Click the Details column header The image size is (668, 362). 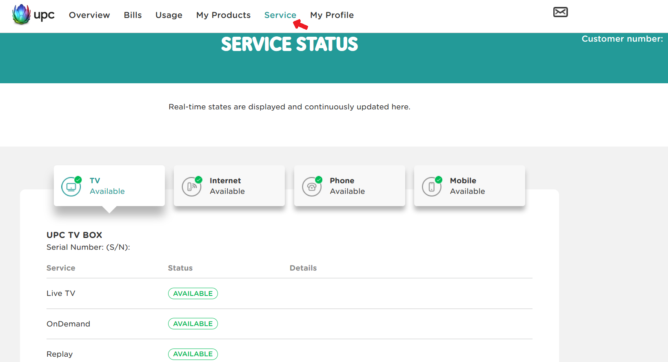pyautogui.click(x=303, y=268)
